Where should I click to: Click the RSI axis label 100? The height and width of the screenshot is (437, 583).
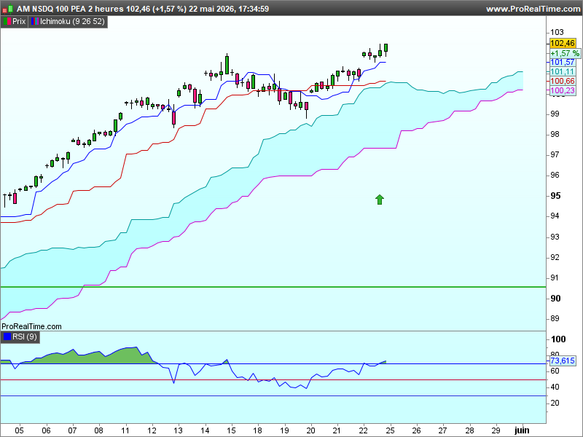tap(558, 339)
